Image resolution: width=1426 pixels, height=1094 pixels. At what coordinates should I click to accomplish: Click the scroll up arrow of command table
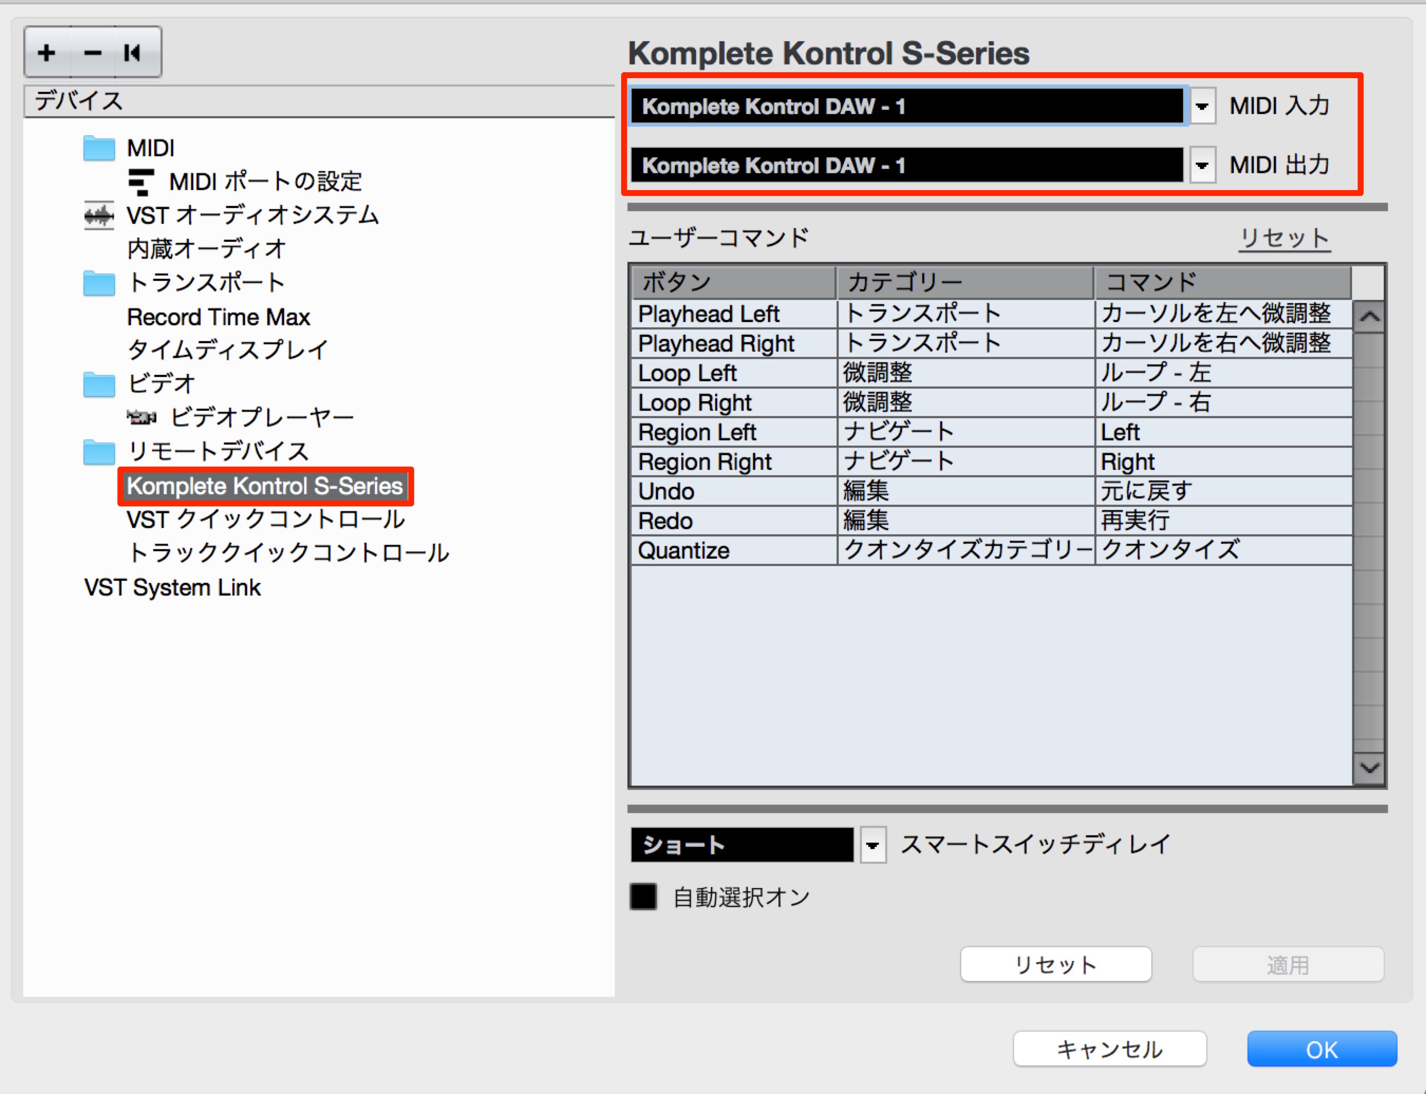[x=1368, y=317]
